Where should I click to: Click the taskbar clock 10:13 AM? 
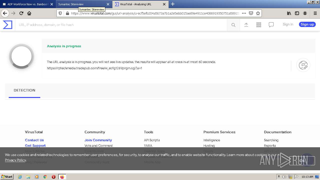coord(307,177)
